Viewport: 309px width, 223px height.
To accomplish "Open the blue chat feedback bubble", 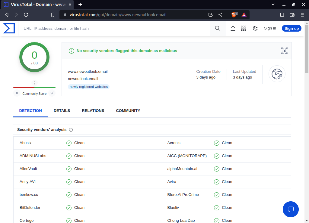I will point(291,209).
